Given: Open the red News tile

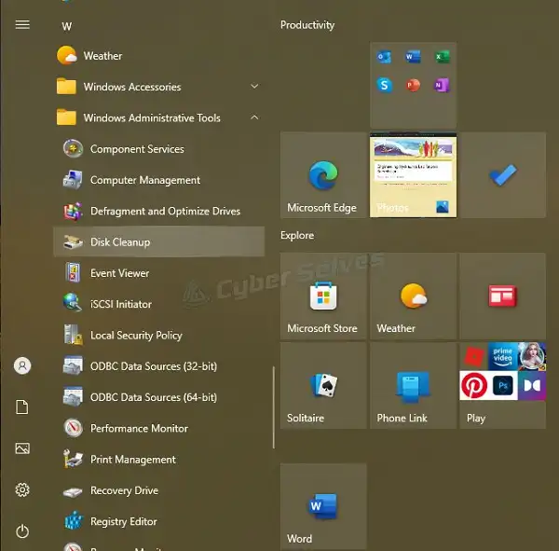Looking at the screenshot, I should pyautogui.click(x=503, y=296).
